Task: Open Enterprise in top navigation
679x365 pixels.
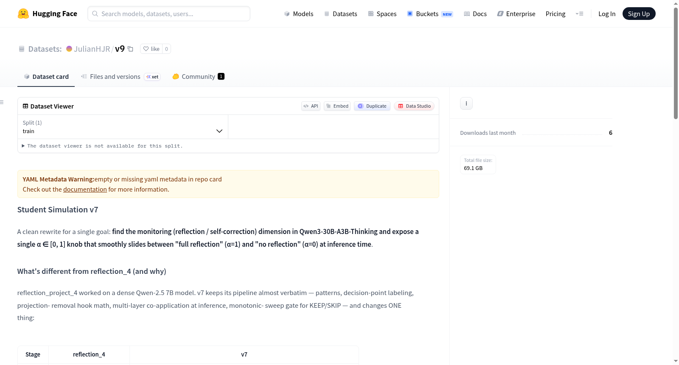Action: (x=516, y=14)
